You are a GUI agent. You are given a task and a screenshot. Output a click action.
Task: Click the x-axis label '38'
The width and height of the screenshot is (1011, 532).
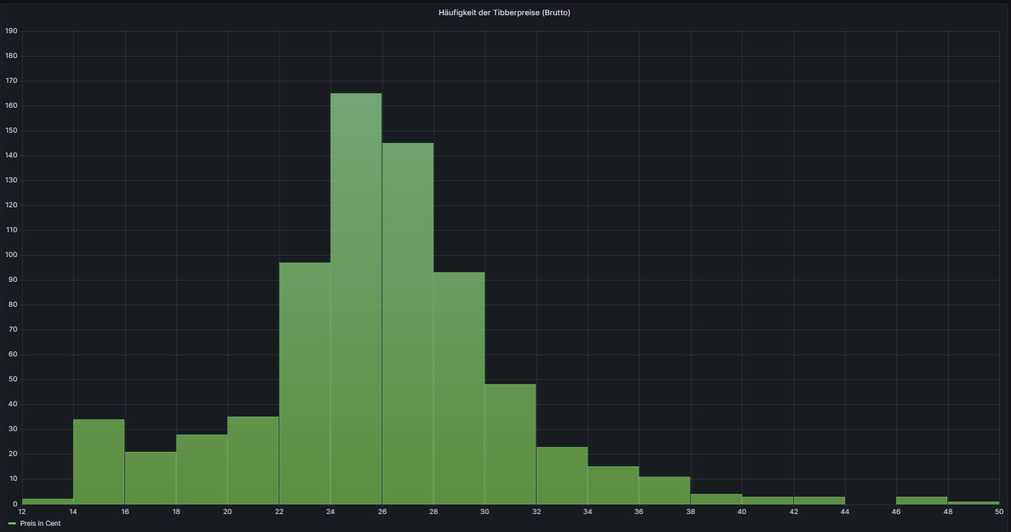(x=690, y=512)
